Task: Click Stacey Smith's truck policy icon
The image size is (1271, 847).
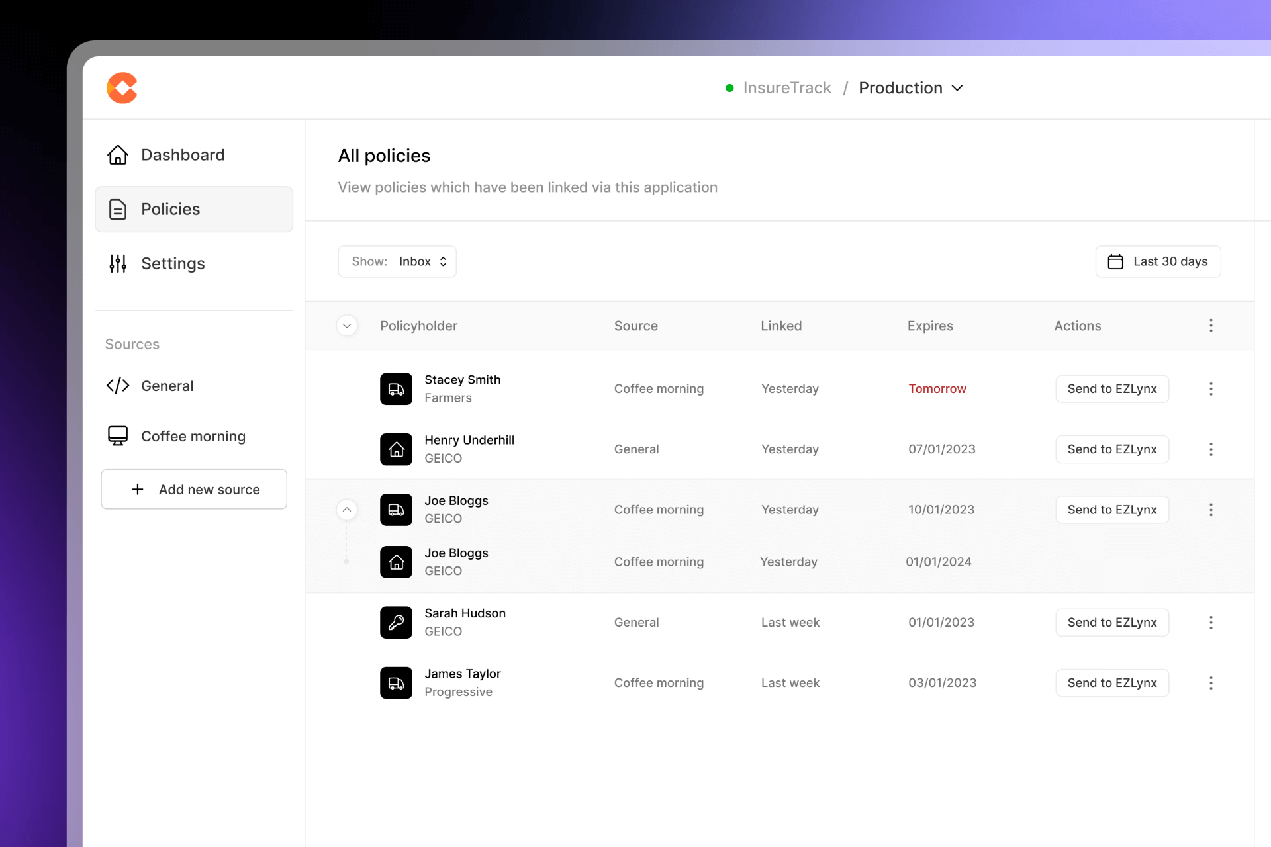Action: (396, 389)
